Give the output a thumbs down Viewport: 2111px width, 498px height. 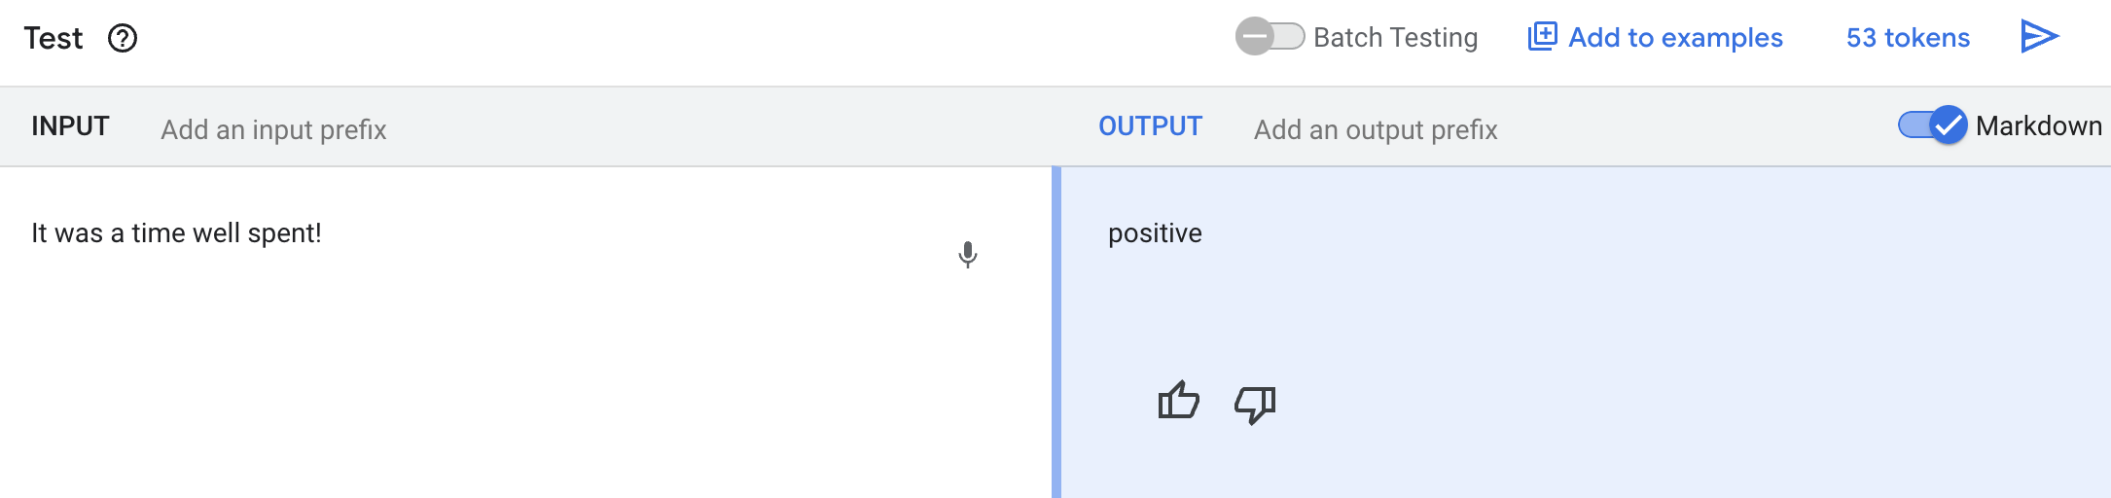coord(1255,404)
